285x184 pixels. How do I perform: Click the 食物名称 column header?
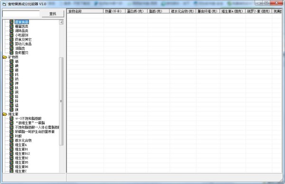(x=85, y=11)
